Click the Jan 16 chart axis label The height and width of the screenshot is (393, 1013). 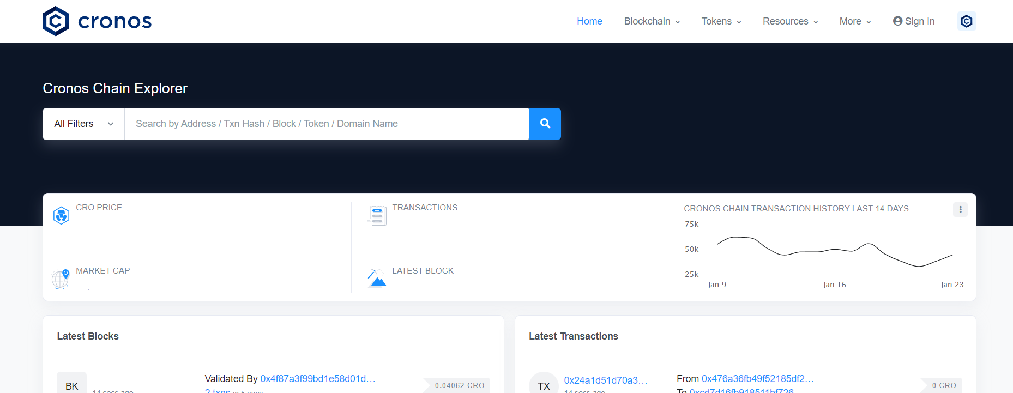pos(835,285)
